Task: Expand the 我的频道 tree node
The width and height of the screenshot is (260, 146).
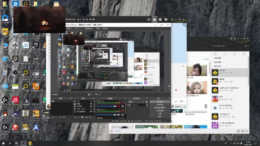Action: pos(213,58)
